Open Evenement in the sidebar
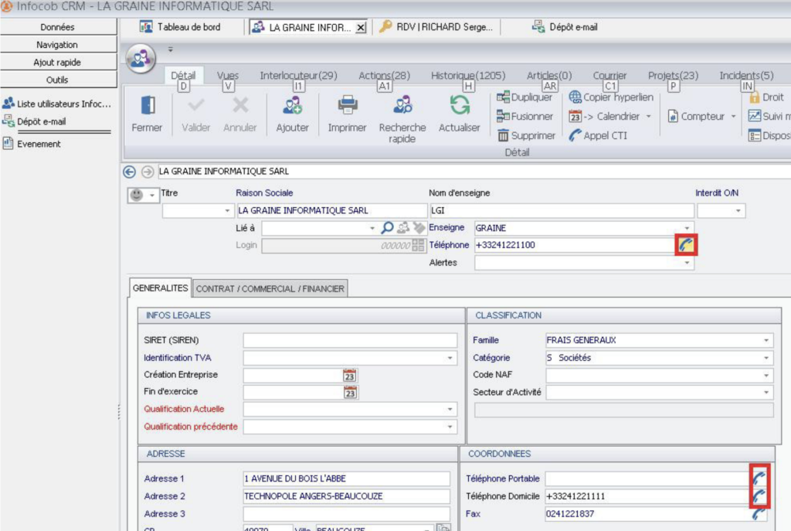 click(x=32, y=144)
